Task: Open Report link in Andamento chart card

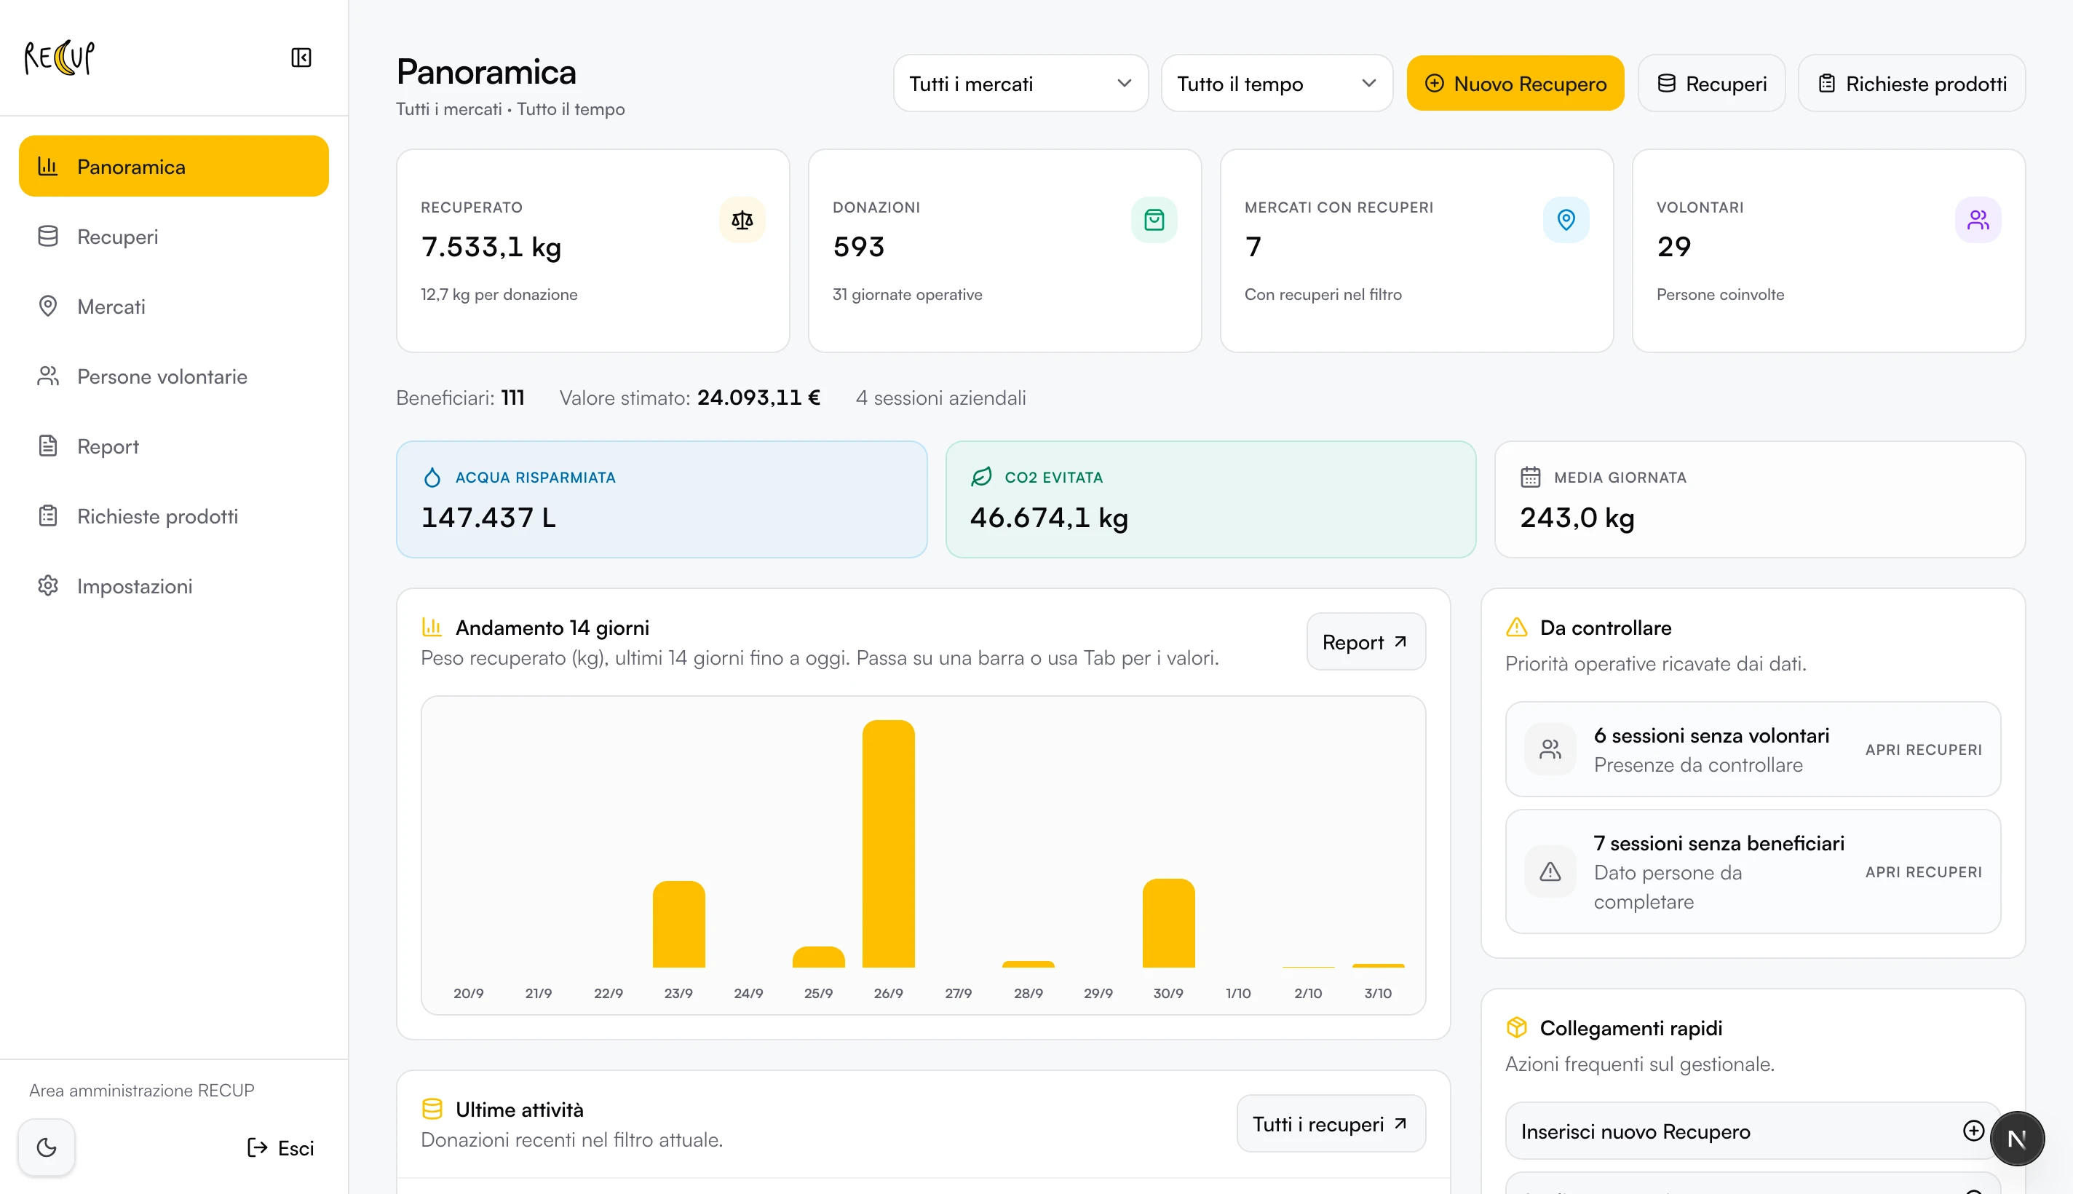Action: pos(1366,642)
